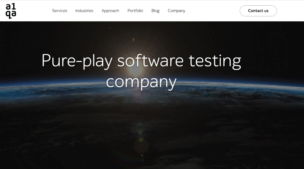
Task: Click the word "software" in the headline
Action: click(150, 61)
